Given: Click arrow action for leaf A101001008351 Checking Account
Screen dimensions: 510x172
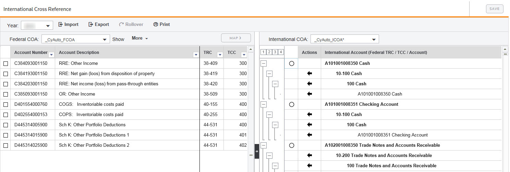Looking at the screenshot, I should coord(310,135).
